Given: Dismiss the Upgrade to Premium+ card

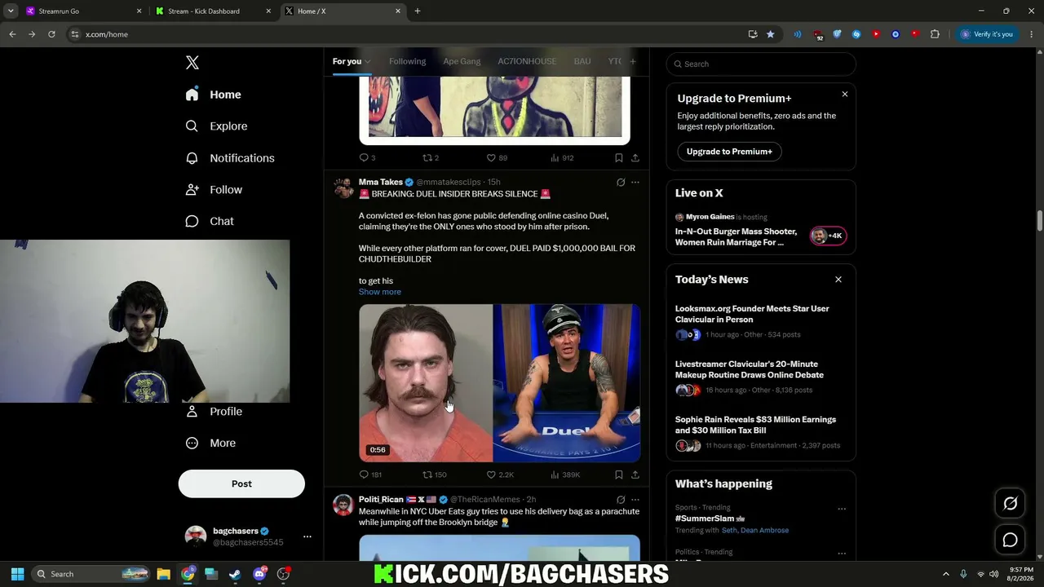Looking at the screenshot, I should click(845, 95).
